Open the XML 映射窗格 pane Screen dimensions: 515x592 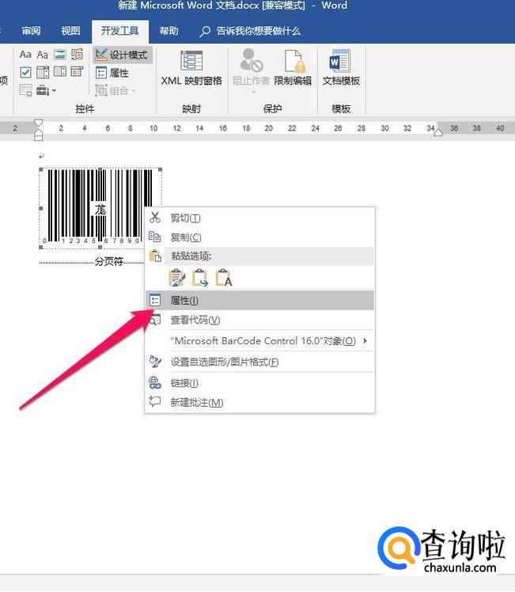click(191, 68)
